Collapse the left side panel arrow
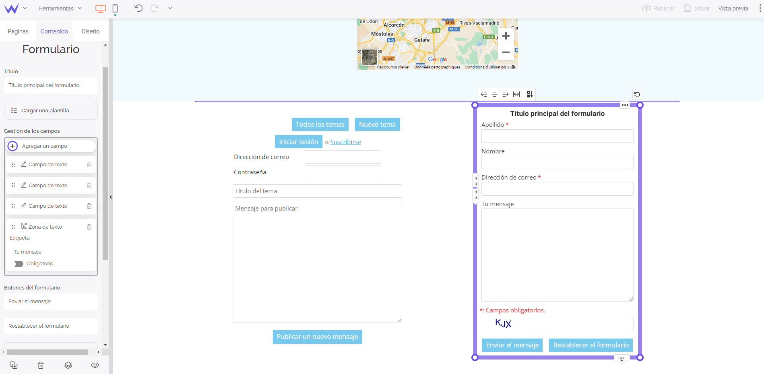764x374 pixels. pyautogui.click(x=111, y=197)
